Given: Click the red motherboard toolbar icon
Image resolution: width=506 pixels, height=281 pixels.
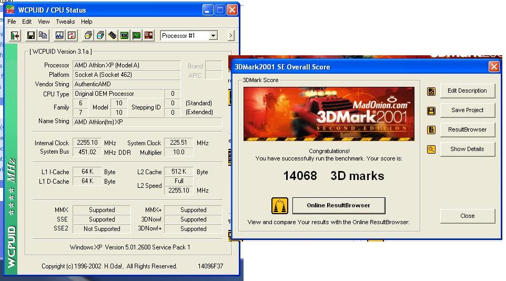Looking at the screenshot, I should tap(149, 36).
